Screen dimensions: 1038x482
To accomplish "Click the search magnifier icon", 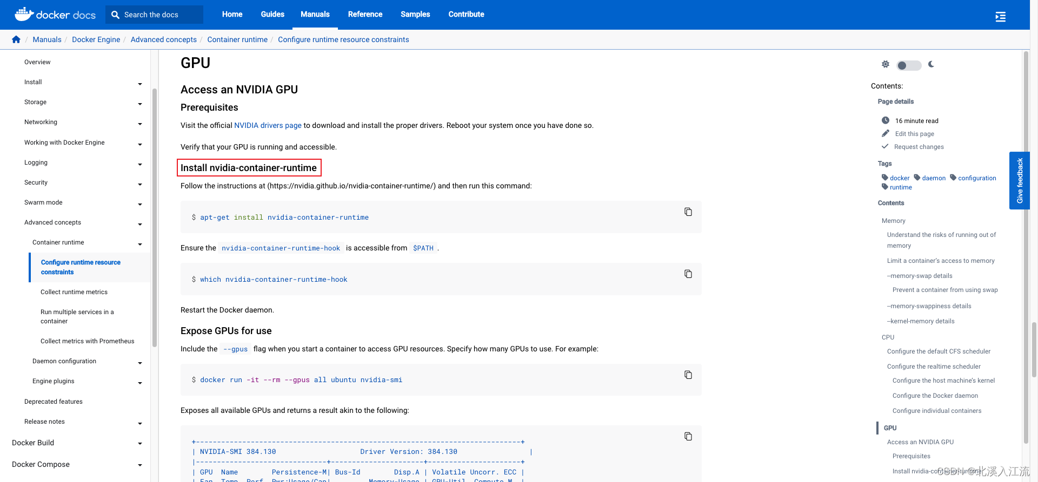I will (115, 15).
